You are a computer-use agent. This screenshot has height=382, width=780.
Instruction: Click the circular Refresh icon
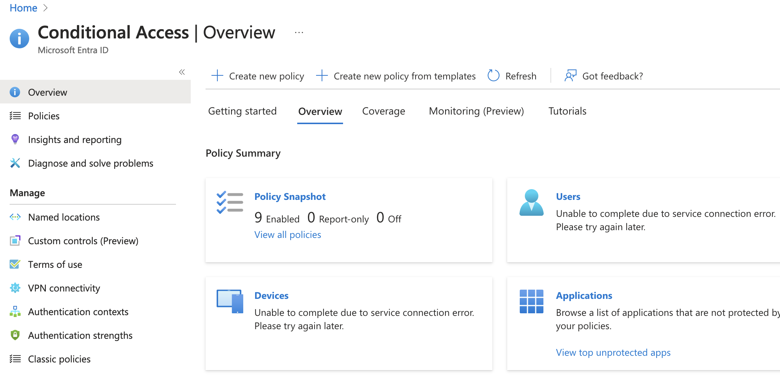point(494,76)
